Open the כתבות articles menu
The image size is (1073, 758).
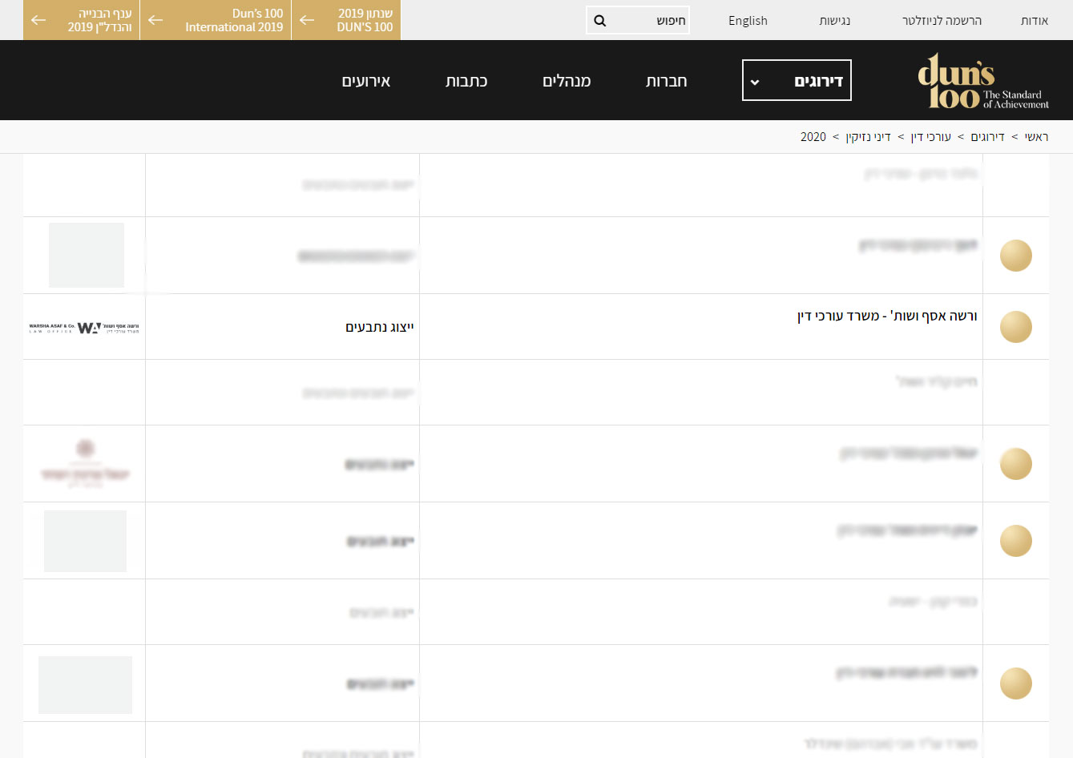466,81
